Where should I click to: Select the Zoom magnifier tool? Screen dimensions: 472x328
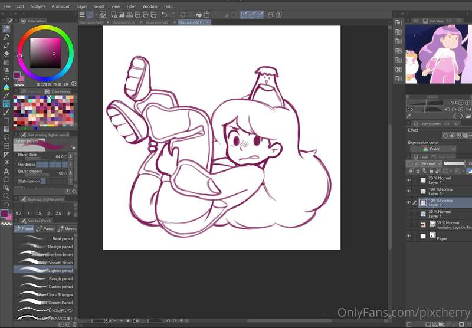[6, 196]
